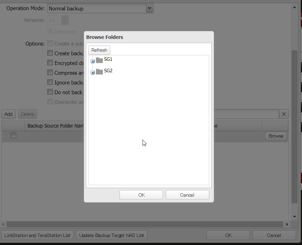The height and width of the screenshot is (245, 302).
Task: Click the vertical scrollbar thumb
Action: tap(294, 127)
